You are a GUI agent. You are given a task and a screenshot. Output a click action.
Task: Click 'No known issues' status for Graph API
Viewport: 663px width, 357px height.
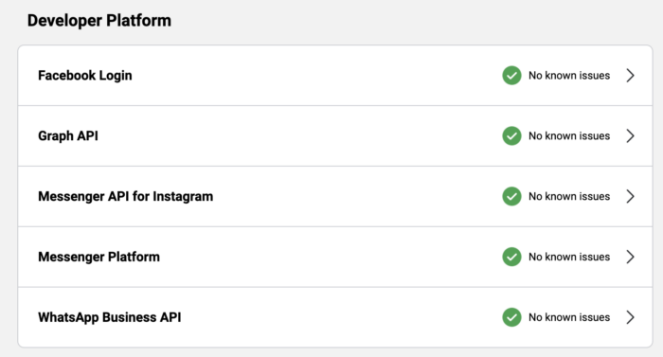tap(569, 135)
